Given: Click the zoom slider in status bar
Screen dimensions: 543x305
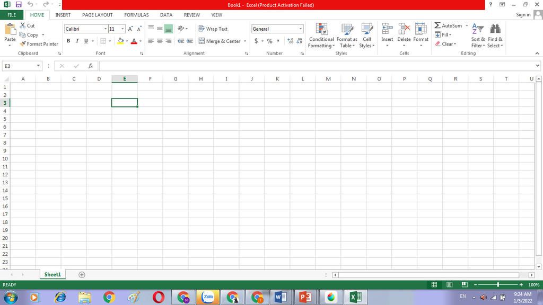Looking at the screenshot, I should pos(498,285).
